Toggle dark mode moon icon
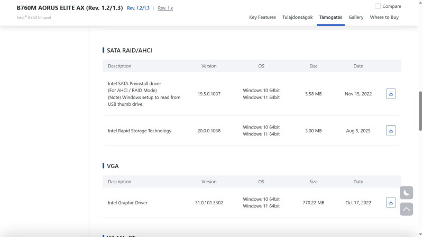The height and width of the screenshot is (237, 423). click(406, 193)
